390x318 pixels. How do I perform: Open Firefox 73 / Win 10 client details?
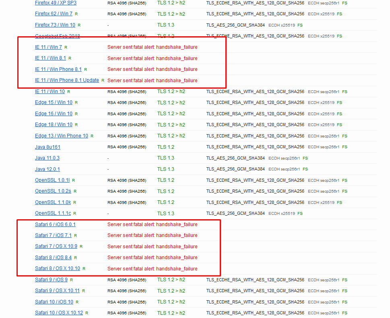55,25
